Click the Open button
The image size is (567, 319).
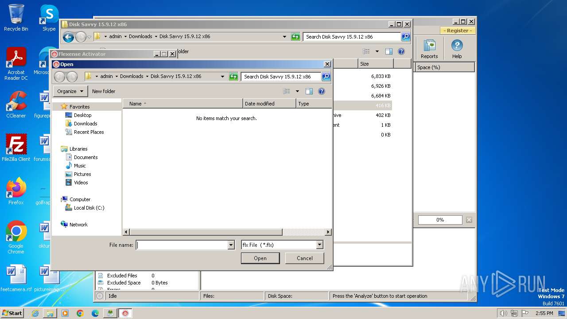260,258
